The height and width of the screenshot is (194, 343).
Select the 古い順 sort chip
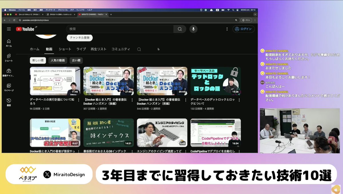76,60
